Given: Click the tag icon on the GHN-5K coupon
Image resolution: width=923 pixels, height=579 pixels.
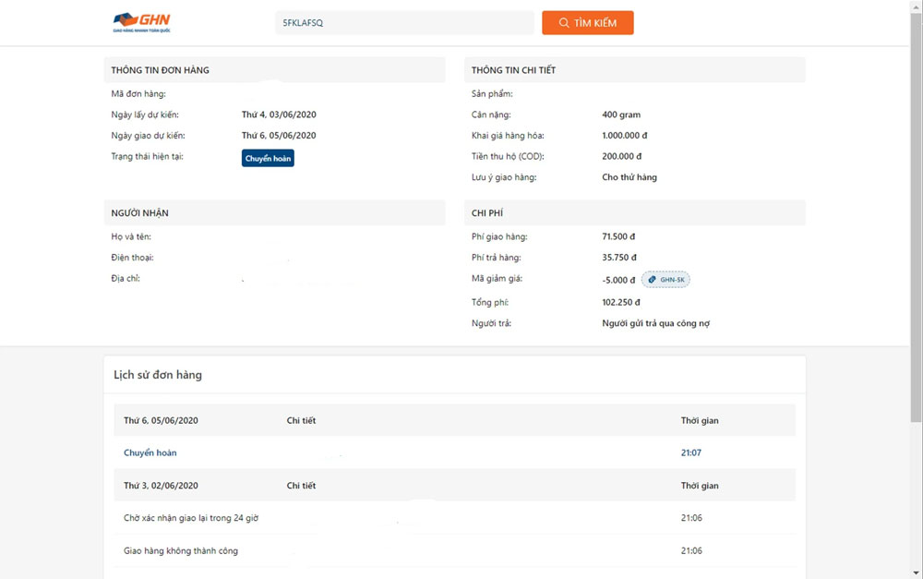Looking at the screenshot, I should pos(652,280).
